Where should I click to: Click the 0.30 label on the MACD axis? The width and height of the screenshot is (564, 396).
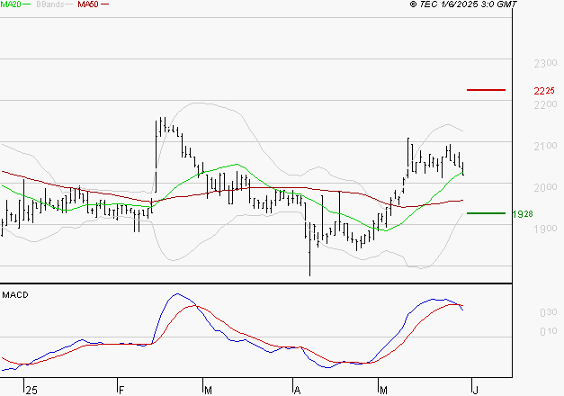point(546,313)
